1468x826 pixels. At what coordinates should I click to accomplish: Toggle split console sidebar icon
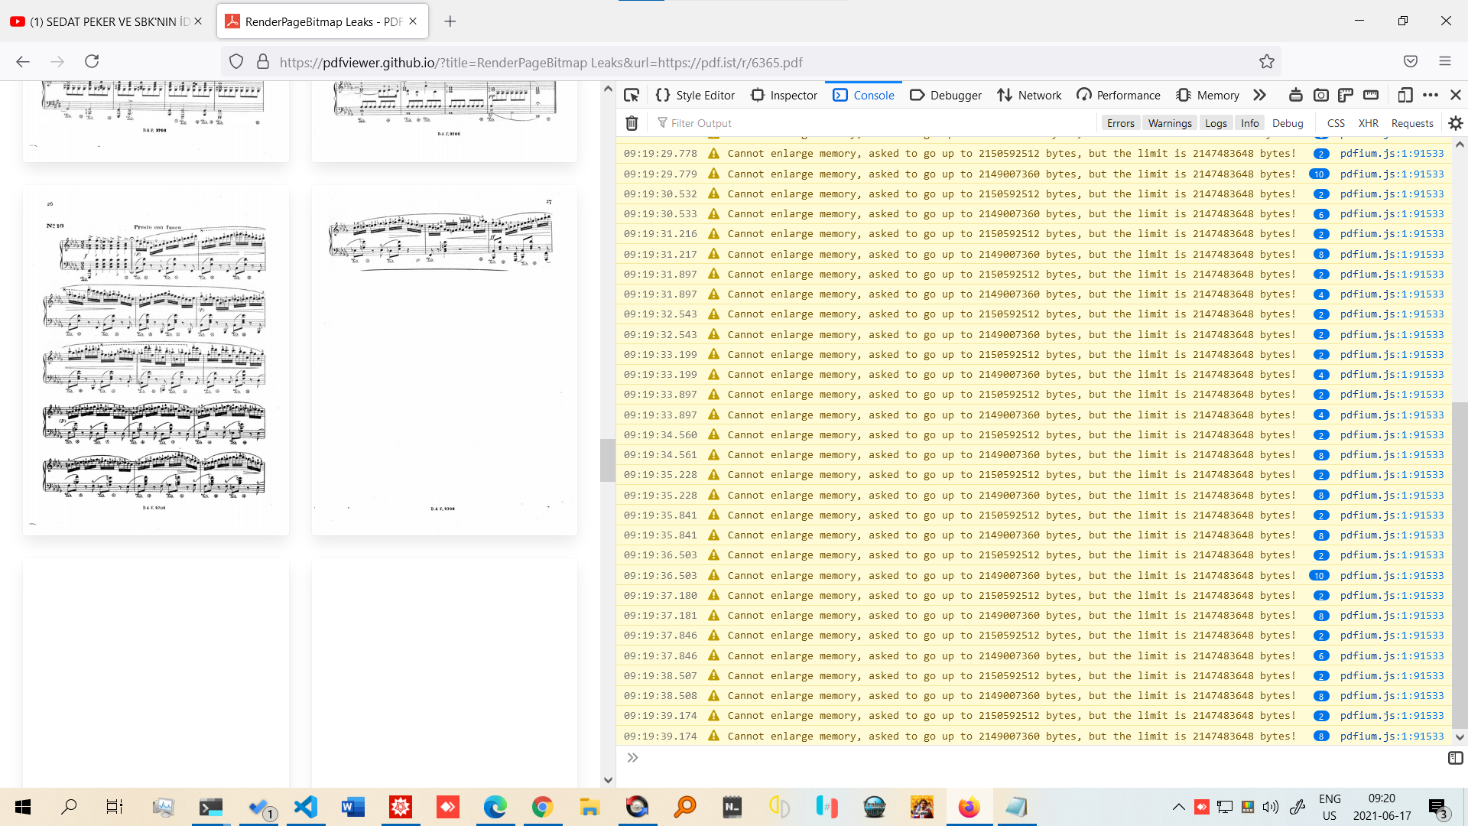pyautogui.click(x=1455, y=758)
